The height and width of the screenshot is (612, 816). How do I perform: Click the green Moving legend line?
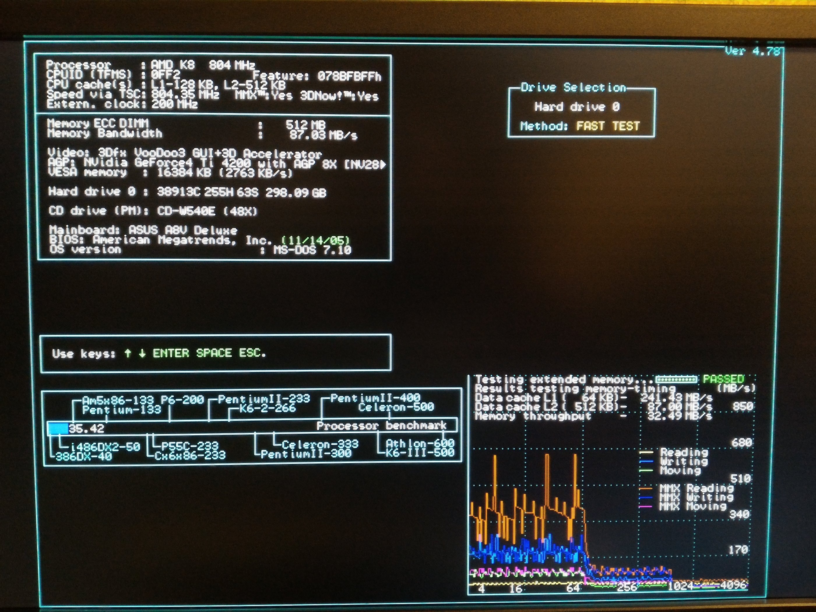click(646, 470)
